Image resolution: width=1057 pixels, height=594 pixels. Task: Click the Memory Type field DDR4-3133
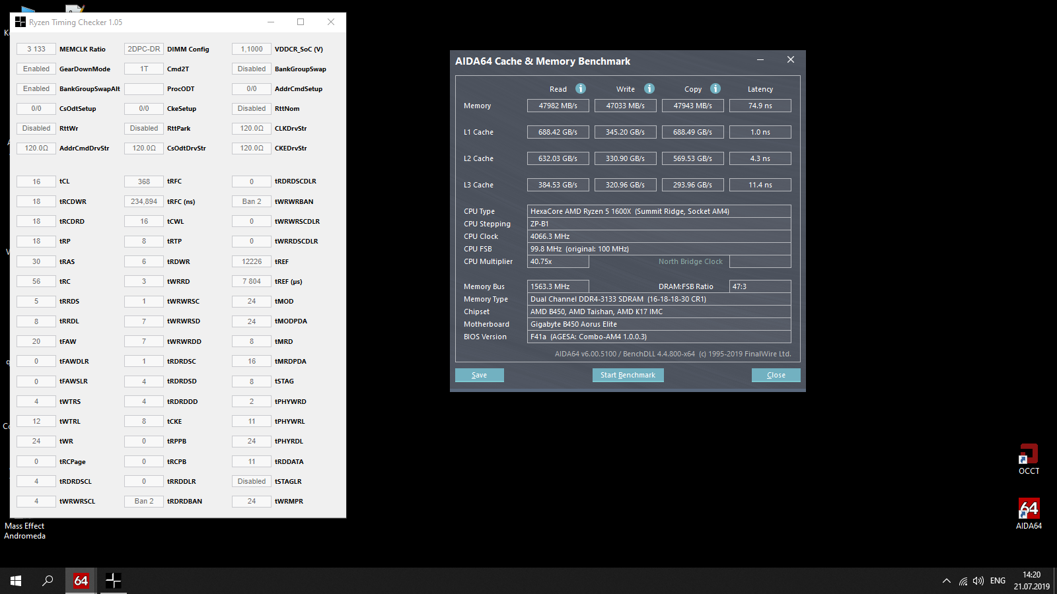[659, 299]
